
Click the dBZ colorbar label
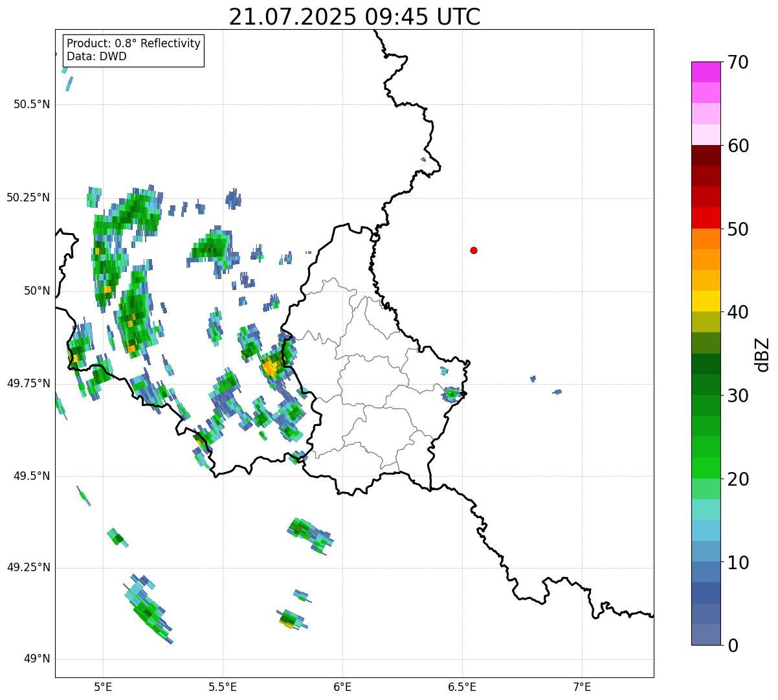pos(762,354)
